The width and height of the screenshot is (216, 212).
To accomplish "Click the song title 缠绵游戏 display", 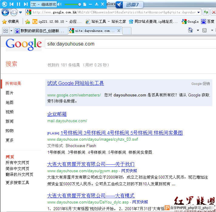I will pos(43,5).
